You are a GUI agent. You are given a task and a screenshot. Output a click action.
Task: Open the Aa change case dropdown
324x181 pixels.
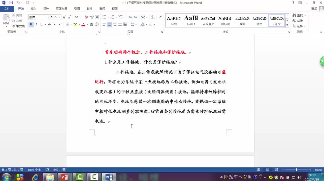[x=78, y=17]
